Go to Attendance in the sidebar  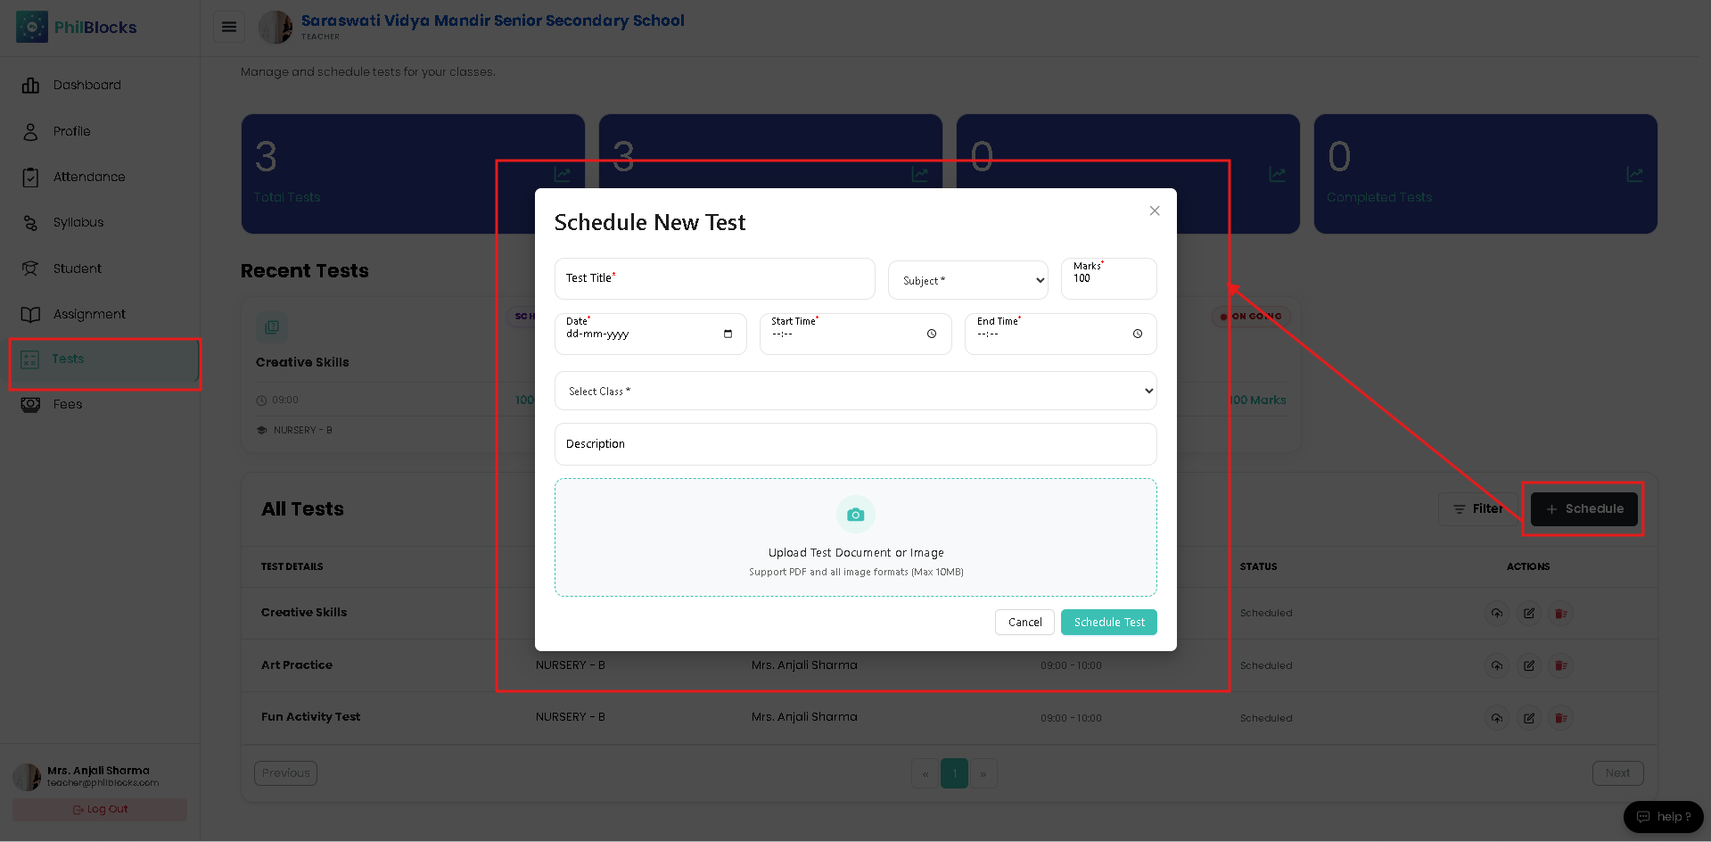point(89,177)
